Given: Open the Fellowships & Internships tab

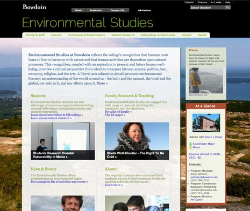Looking at the screenshot, I should pos(158,35).
